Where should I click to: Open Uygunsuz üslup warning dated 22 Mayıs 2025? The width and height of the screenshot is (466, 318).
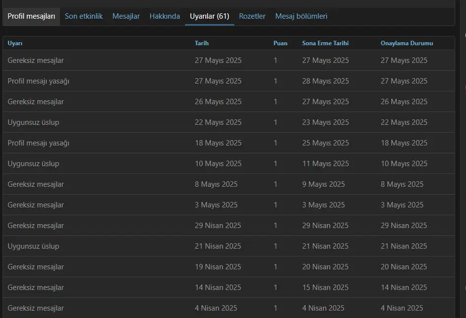pyautogui.click(x=33, y=122)
